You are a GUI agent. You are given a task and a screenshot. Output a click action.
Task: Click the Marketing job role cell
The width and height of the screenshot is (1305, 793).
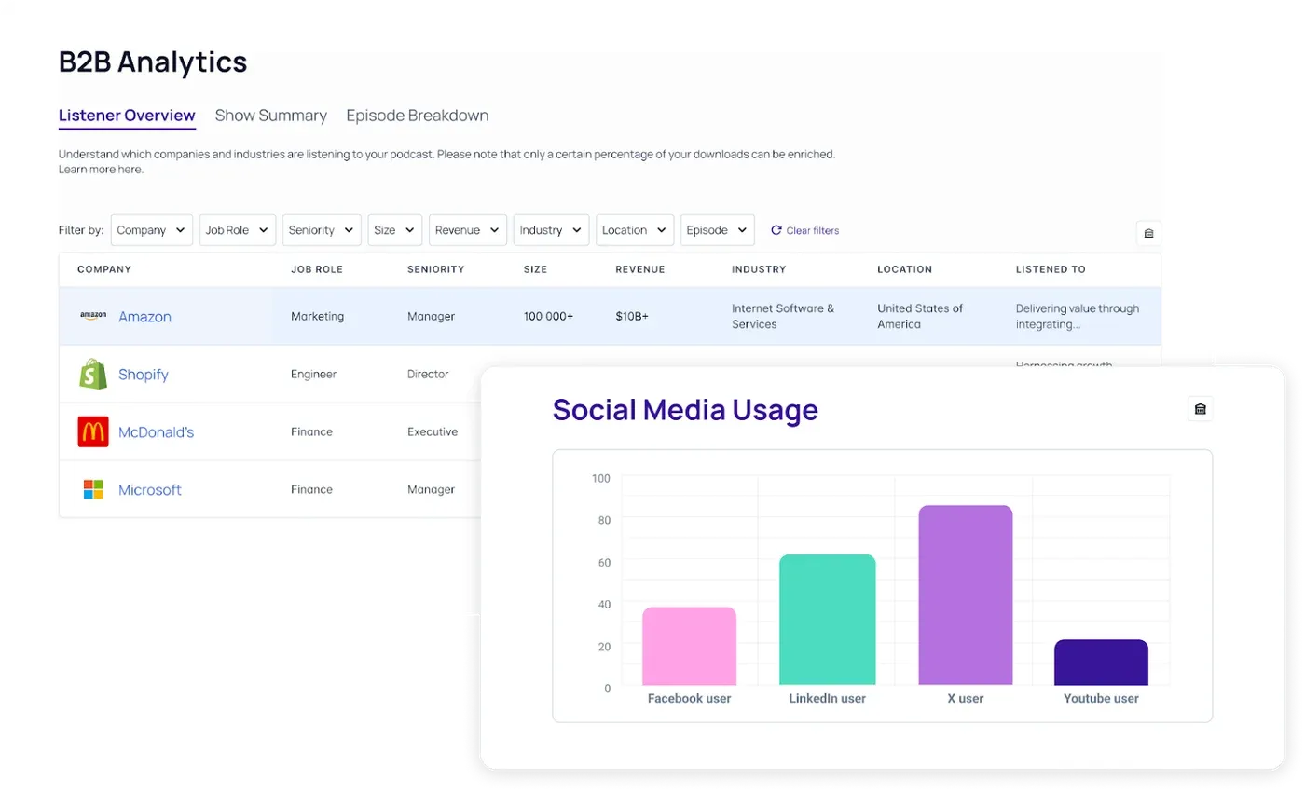pos(317,316)
